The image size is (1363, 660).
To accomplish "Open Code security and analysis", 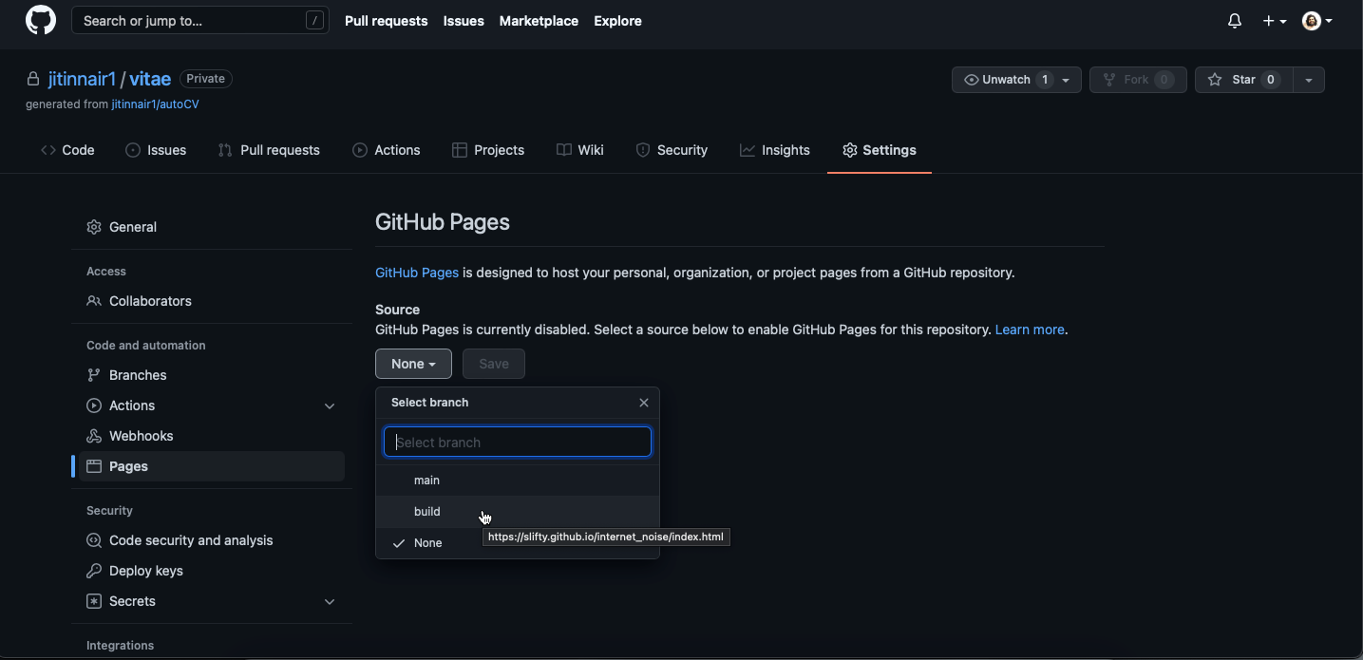I will (212, 540).
